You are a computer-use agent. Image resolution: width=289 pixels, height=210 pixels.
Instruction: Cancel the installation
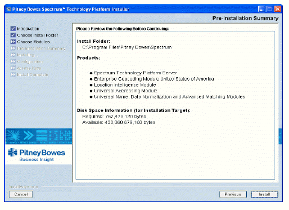click(21, 194)
